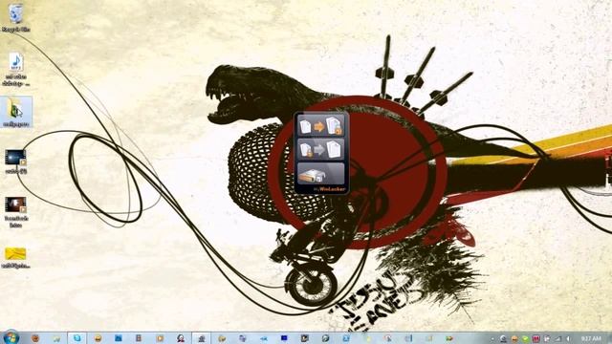
Task: Show hidden system tray icons arrow
Action: (x=492, y=339)
